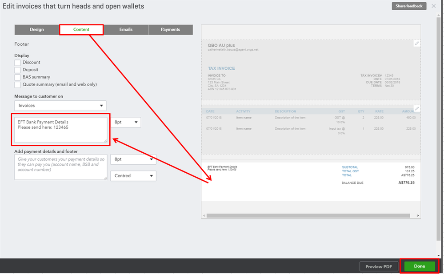444x274 pixels.
Task: Open the Emails tab
Action: (126, 29)
